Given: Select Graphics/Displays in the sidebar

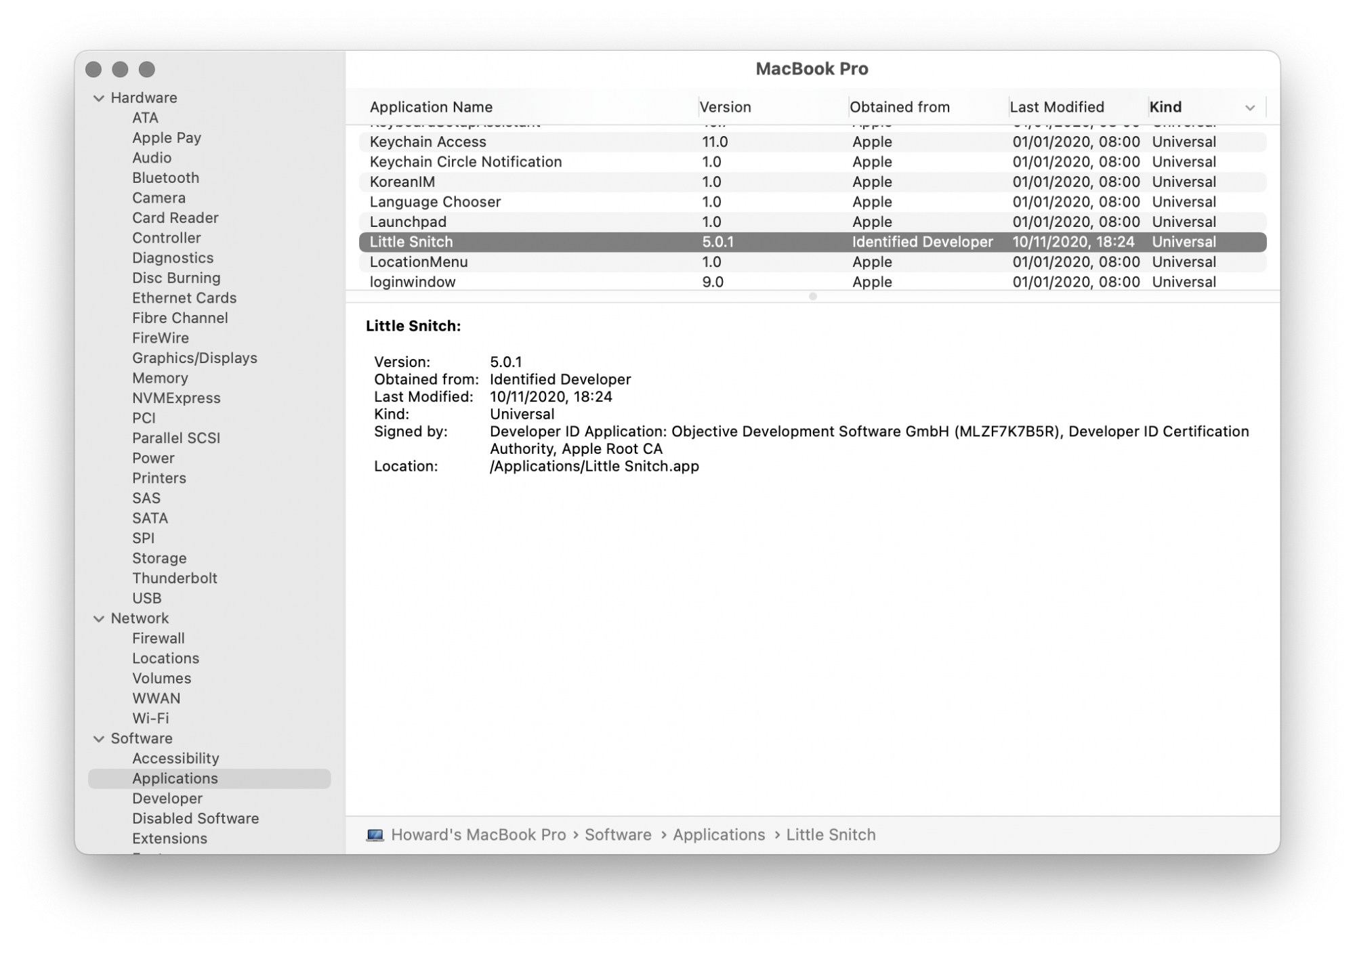Looking at the screenshot, I should click(194, 358).
